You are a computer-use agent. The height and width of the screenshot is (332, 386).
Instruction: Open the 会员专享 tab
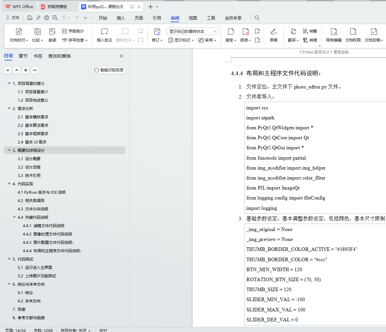pyautogui.click(x=233, y=18)
